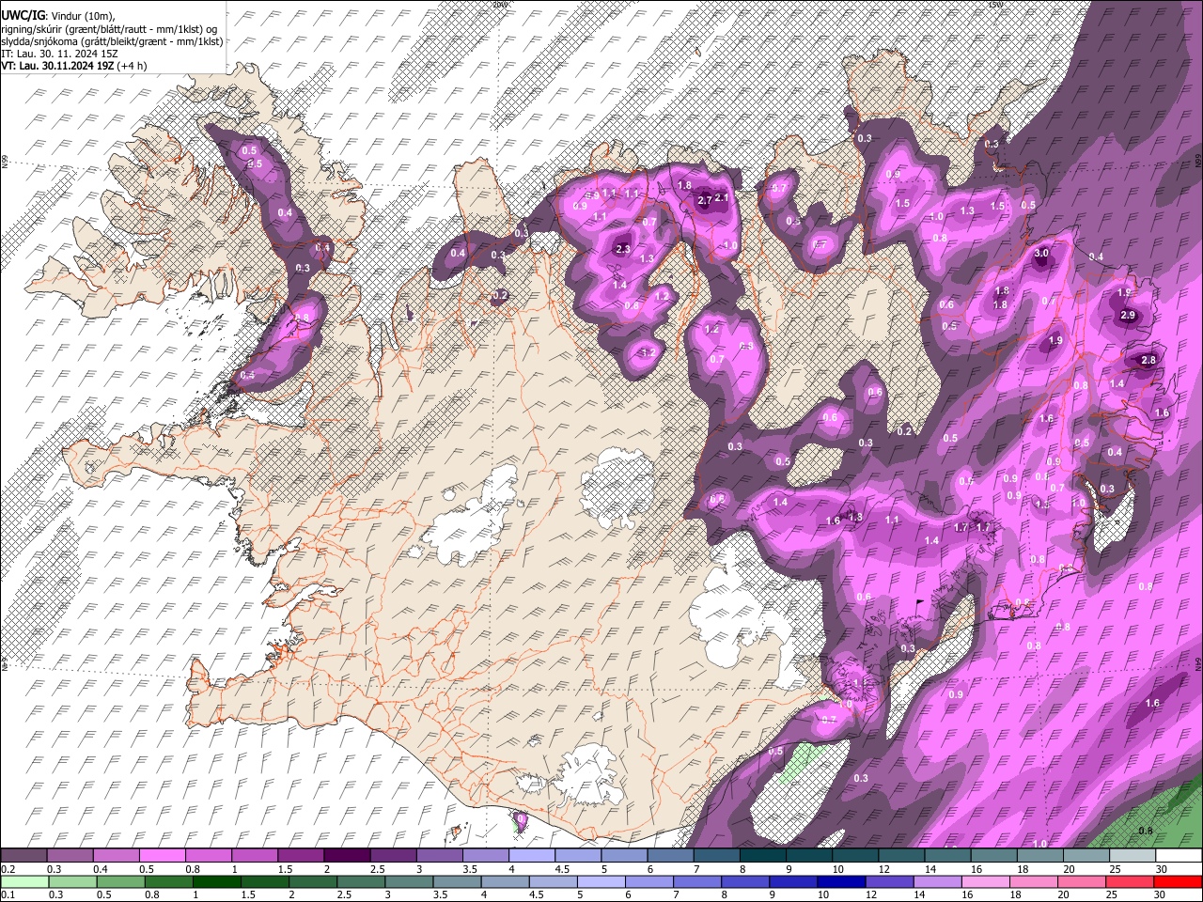Click the white 30 swatch, upper legend row
This screenshot has width=1203, height=902.
[x=1179, y=855]
